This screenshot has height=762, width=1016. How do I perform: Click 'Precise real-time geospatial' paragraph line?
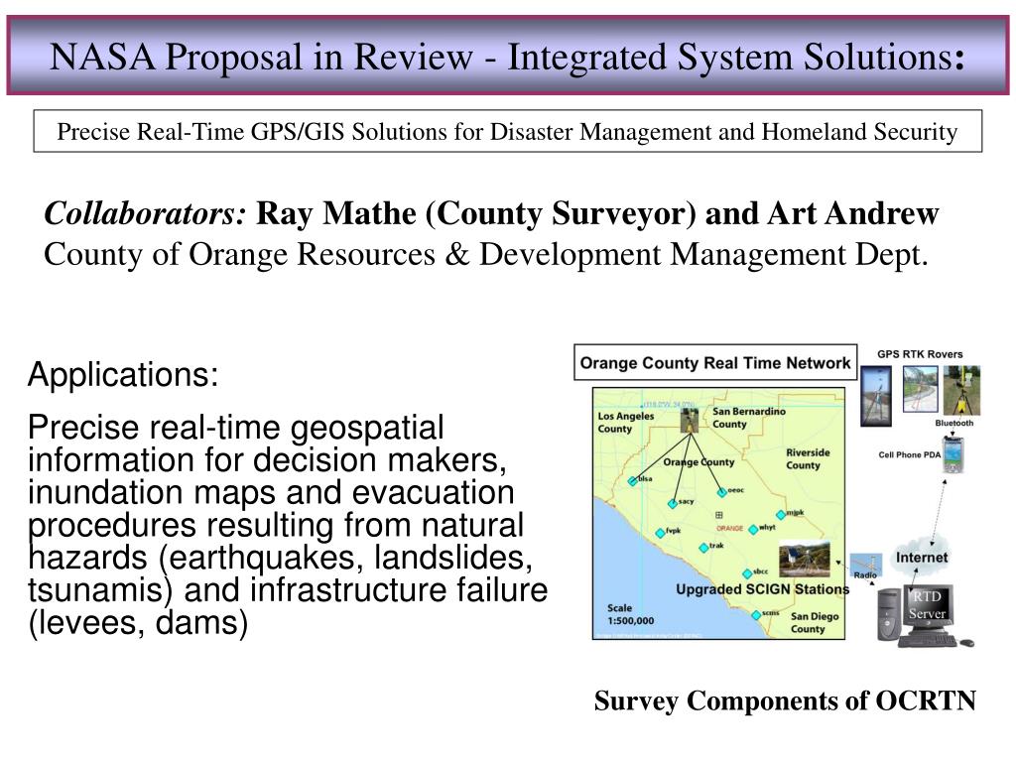(x=236, y=428)
